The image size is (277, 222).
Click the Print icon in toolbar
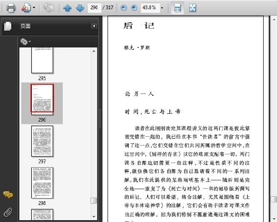point(11,8)
